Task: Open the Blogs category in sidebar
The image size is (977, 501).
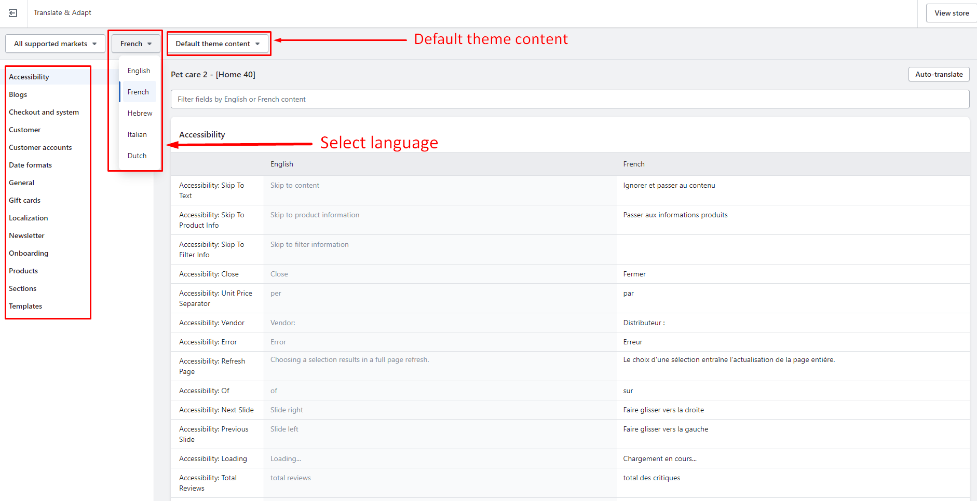Action: click(x=18, y=94)
